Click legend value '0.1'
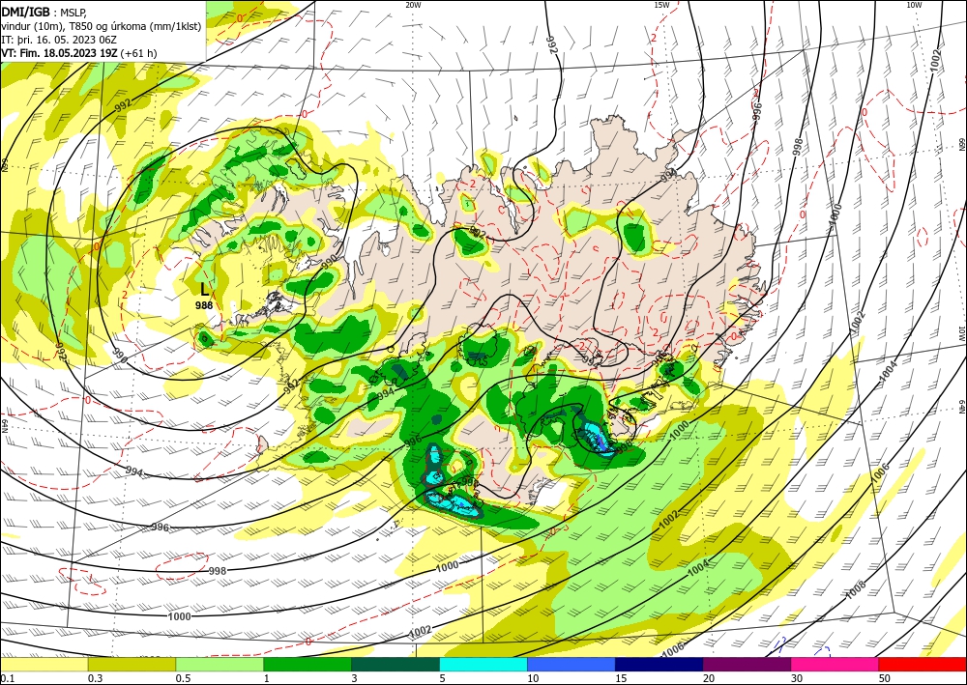The image size is (967, 685). (6, 678)
